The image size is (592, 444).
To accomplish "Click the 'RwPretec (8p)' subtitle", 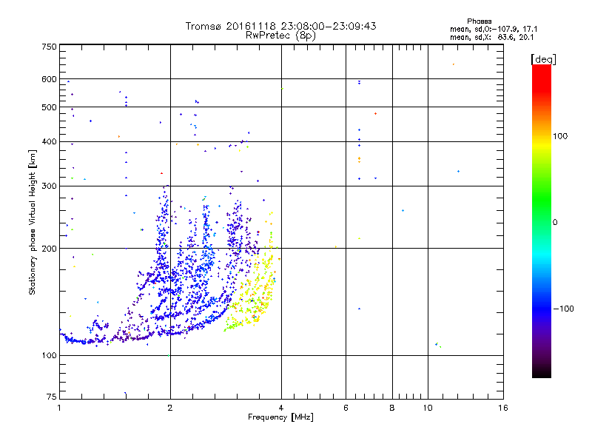I will click(x=280, y=36).
